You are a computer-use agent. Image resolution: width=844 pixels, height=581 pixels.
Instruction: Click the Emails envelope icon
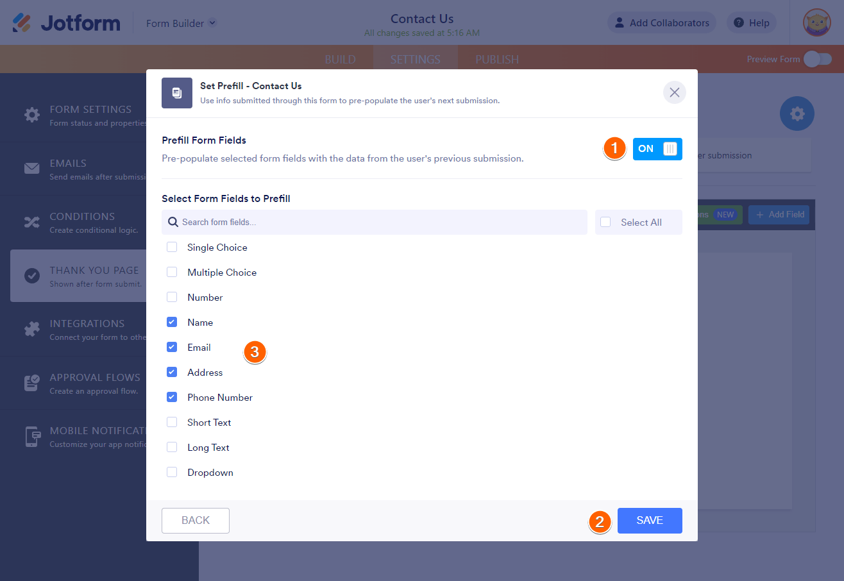pyautogui.click(x=31, y=169)
